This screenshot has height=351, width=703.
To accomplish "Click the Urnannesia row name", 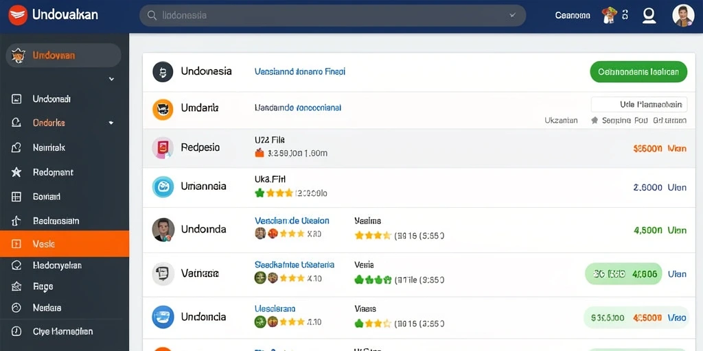I will point(203,186).
